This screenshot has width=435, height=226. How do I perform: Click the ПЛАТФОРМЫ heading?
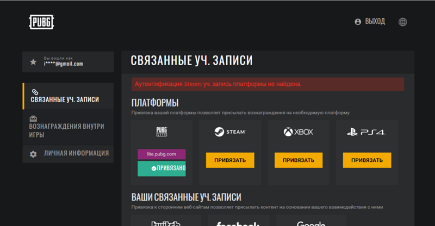coord(155,103)
